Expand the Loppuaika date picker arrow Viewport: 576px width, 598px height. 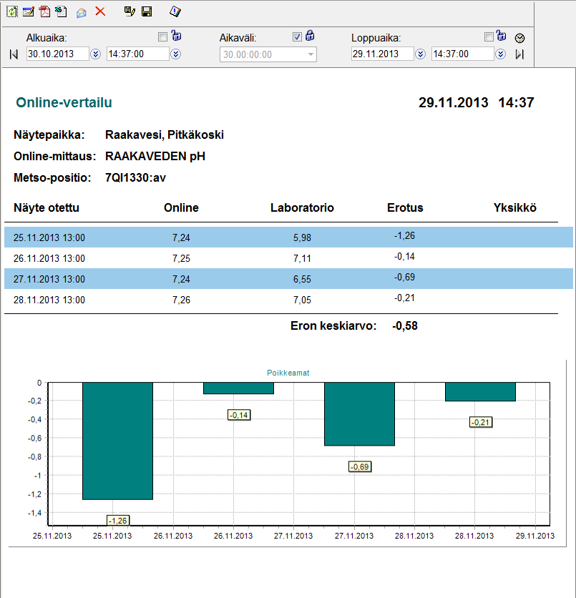(420, 54)
